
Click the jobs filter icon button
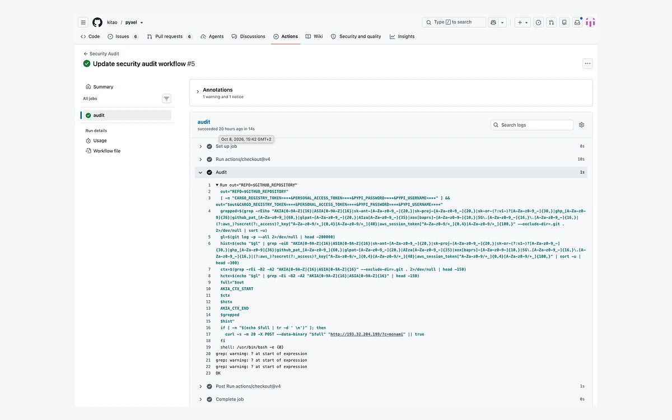click(166, 99)
